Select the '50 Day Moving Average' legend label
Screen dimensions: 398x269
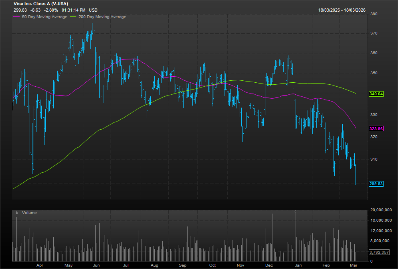pos(44,17)
